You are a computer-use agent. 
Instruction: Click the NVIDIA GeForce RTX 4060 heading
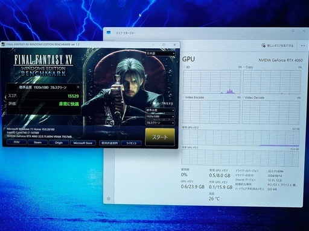[x=281, y=60]
